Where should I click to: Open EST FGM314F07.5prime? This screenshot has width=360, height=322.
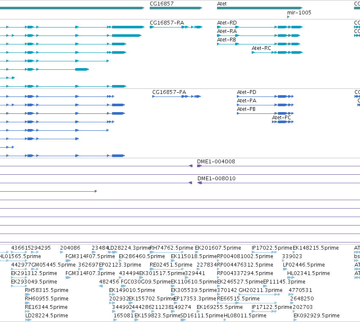[90, 256]
